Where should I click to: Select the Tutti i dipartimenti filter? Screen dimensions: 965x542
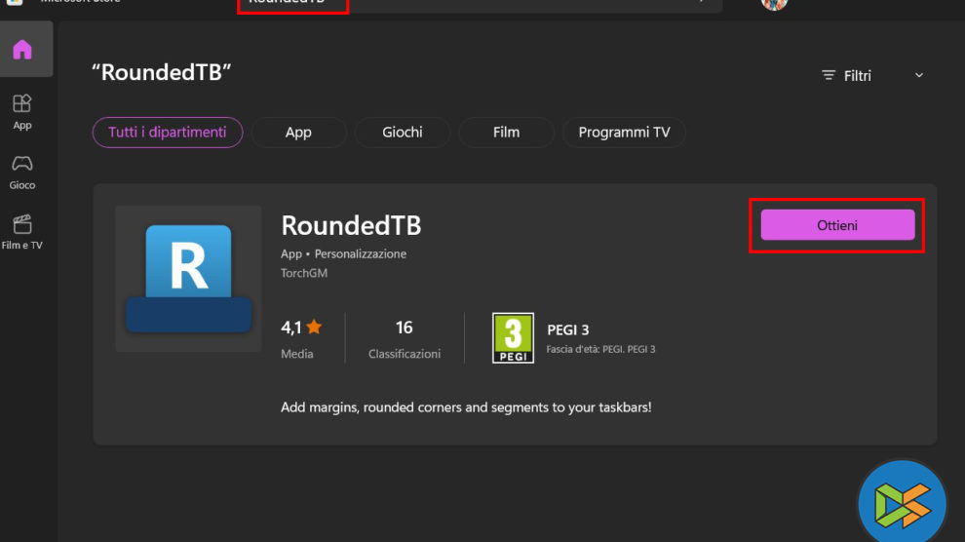click(168, 133)
